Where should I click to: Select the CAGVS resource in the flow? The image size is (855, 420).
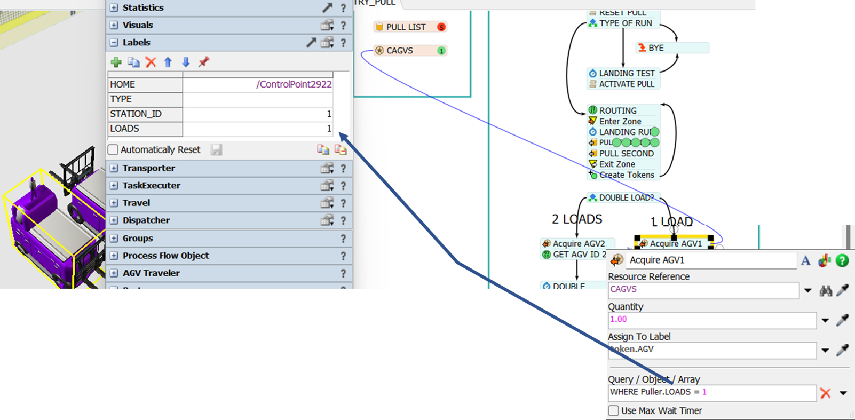click(410, 51)
